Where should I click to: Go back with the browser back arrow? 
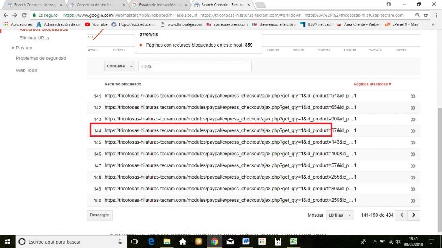(6, 15)
